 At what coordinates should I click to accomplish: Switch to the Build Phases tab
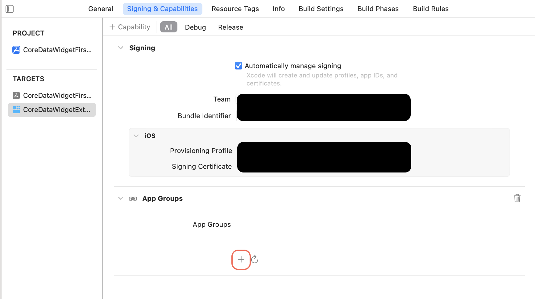[378, 9]
